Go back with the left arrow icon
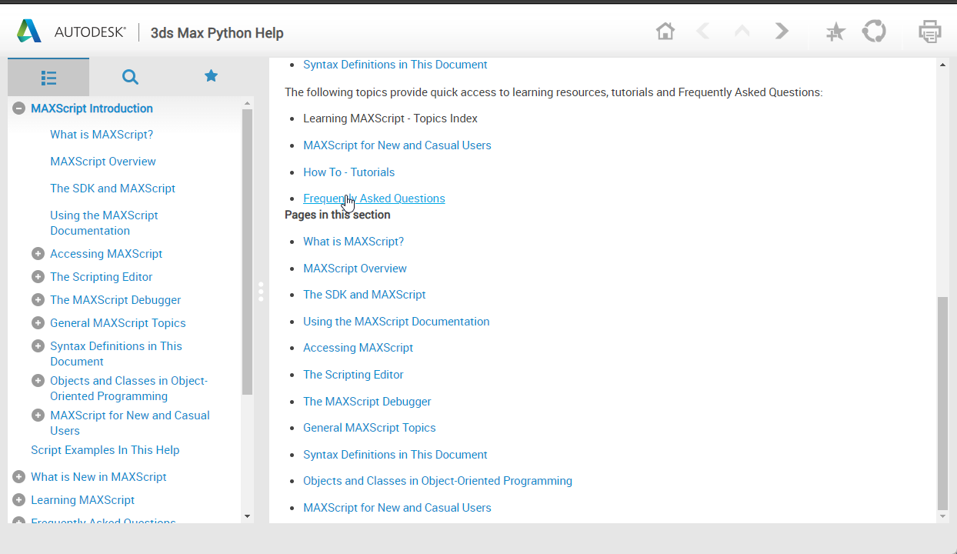Image resolution: width=957 pixels, height=554 pixels. click(x=702, y=32)
